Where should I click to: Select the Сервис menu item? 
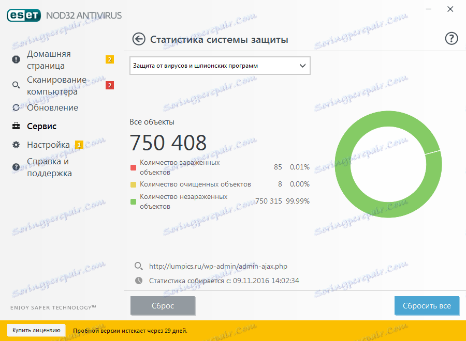tap(41, 126)
